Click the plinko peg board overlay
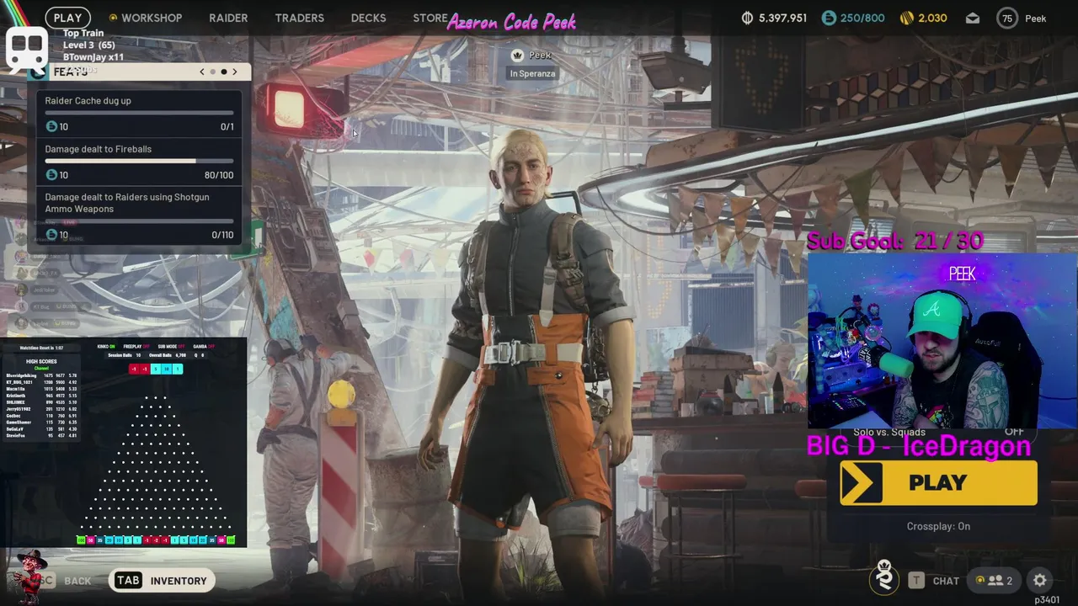This screenshot has width=1078, height=606. (157, 463)
